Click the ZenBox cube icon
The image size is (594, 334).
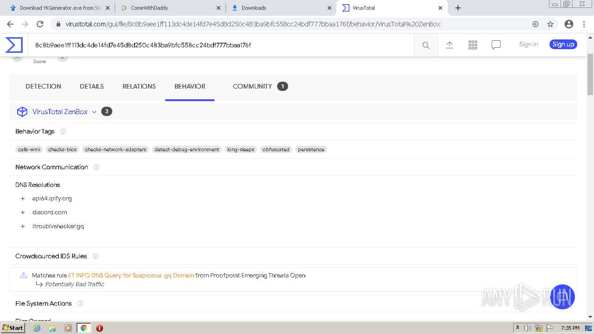pyautogui.click(x=22, y=112)
